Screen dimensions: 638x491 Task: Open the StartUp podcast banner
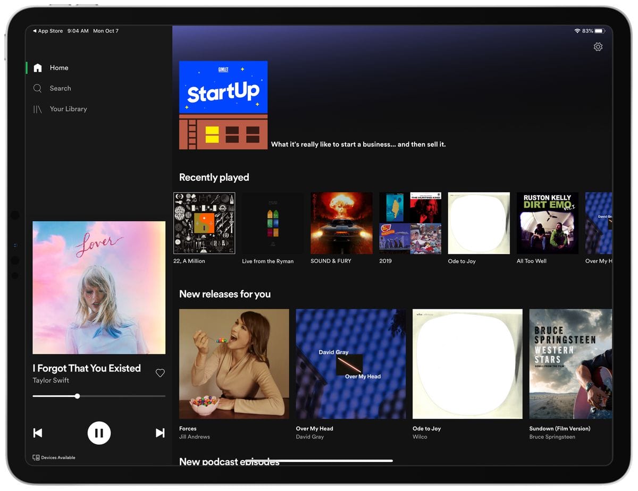click(x=223, y=105)
